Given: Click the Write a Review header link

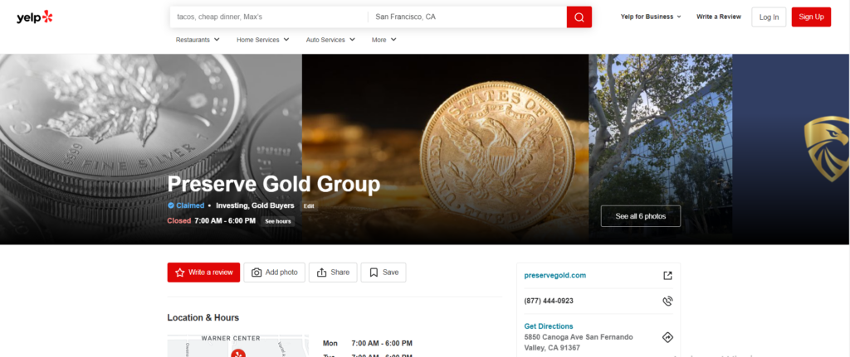Looking at the screenshot, I should pyautogui.click(x=719, y=17).
